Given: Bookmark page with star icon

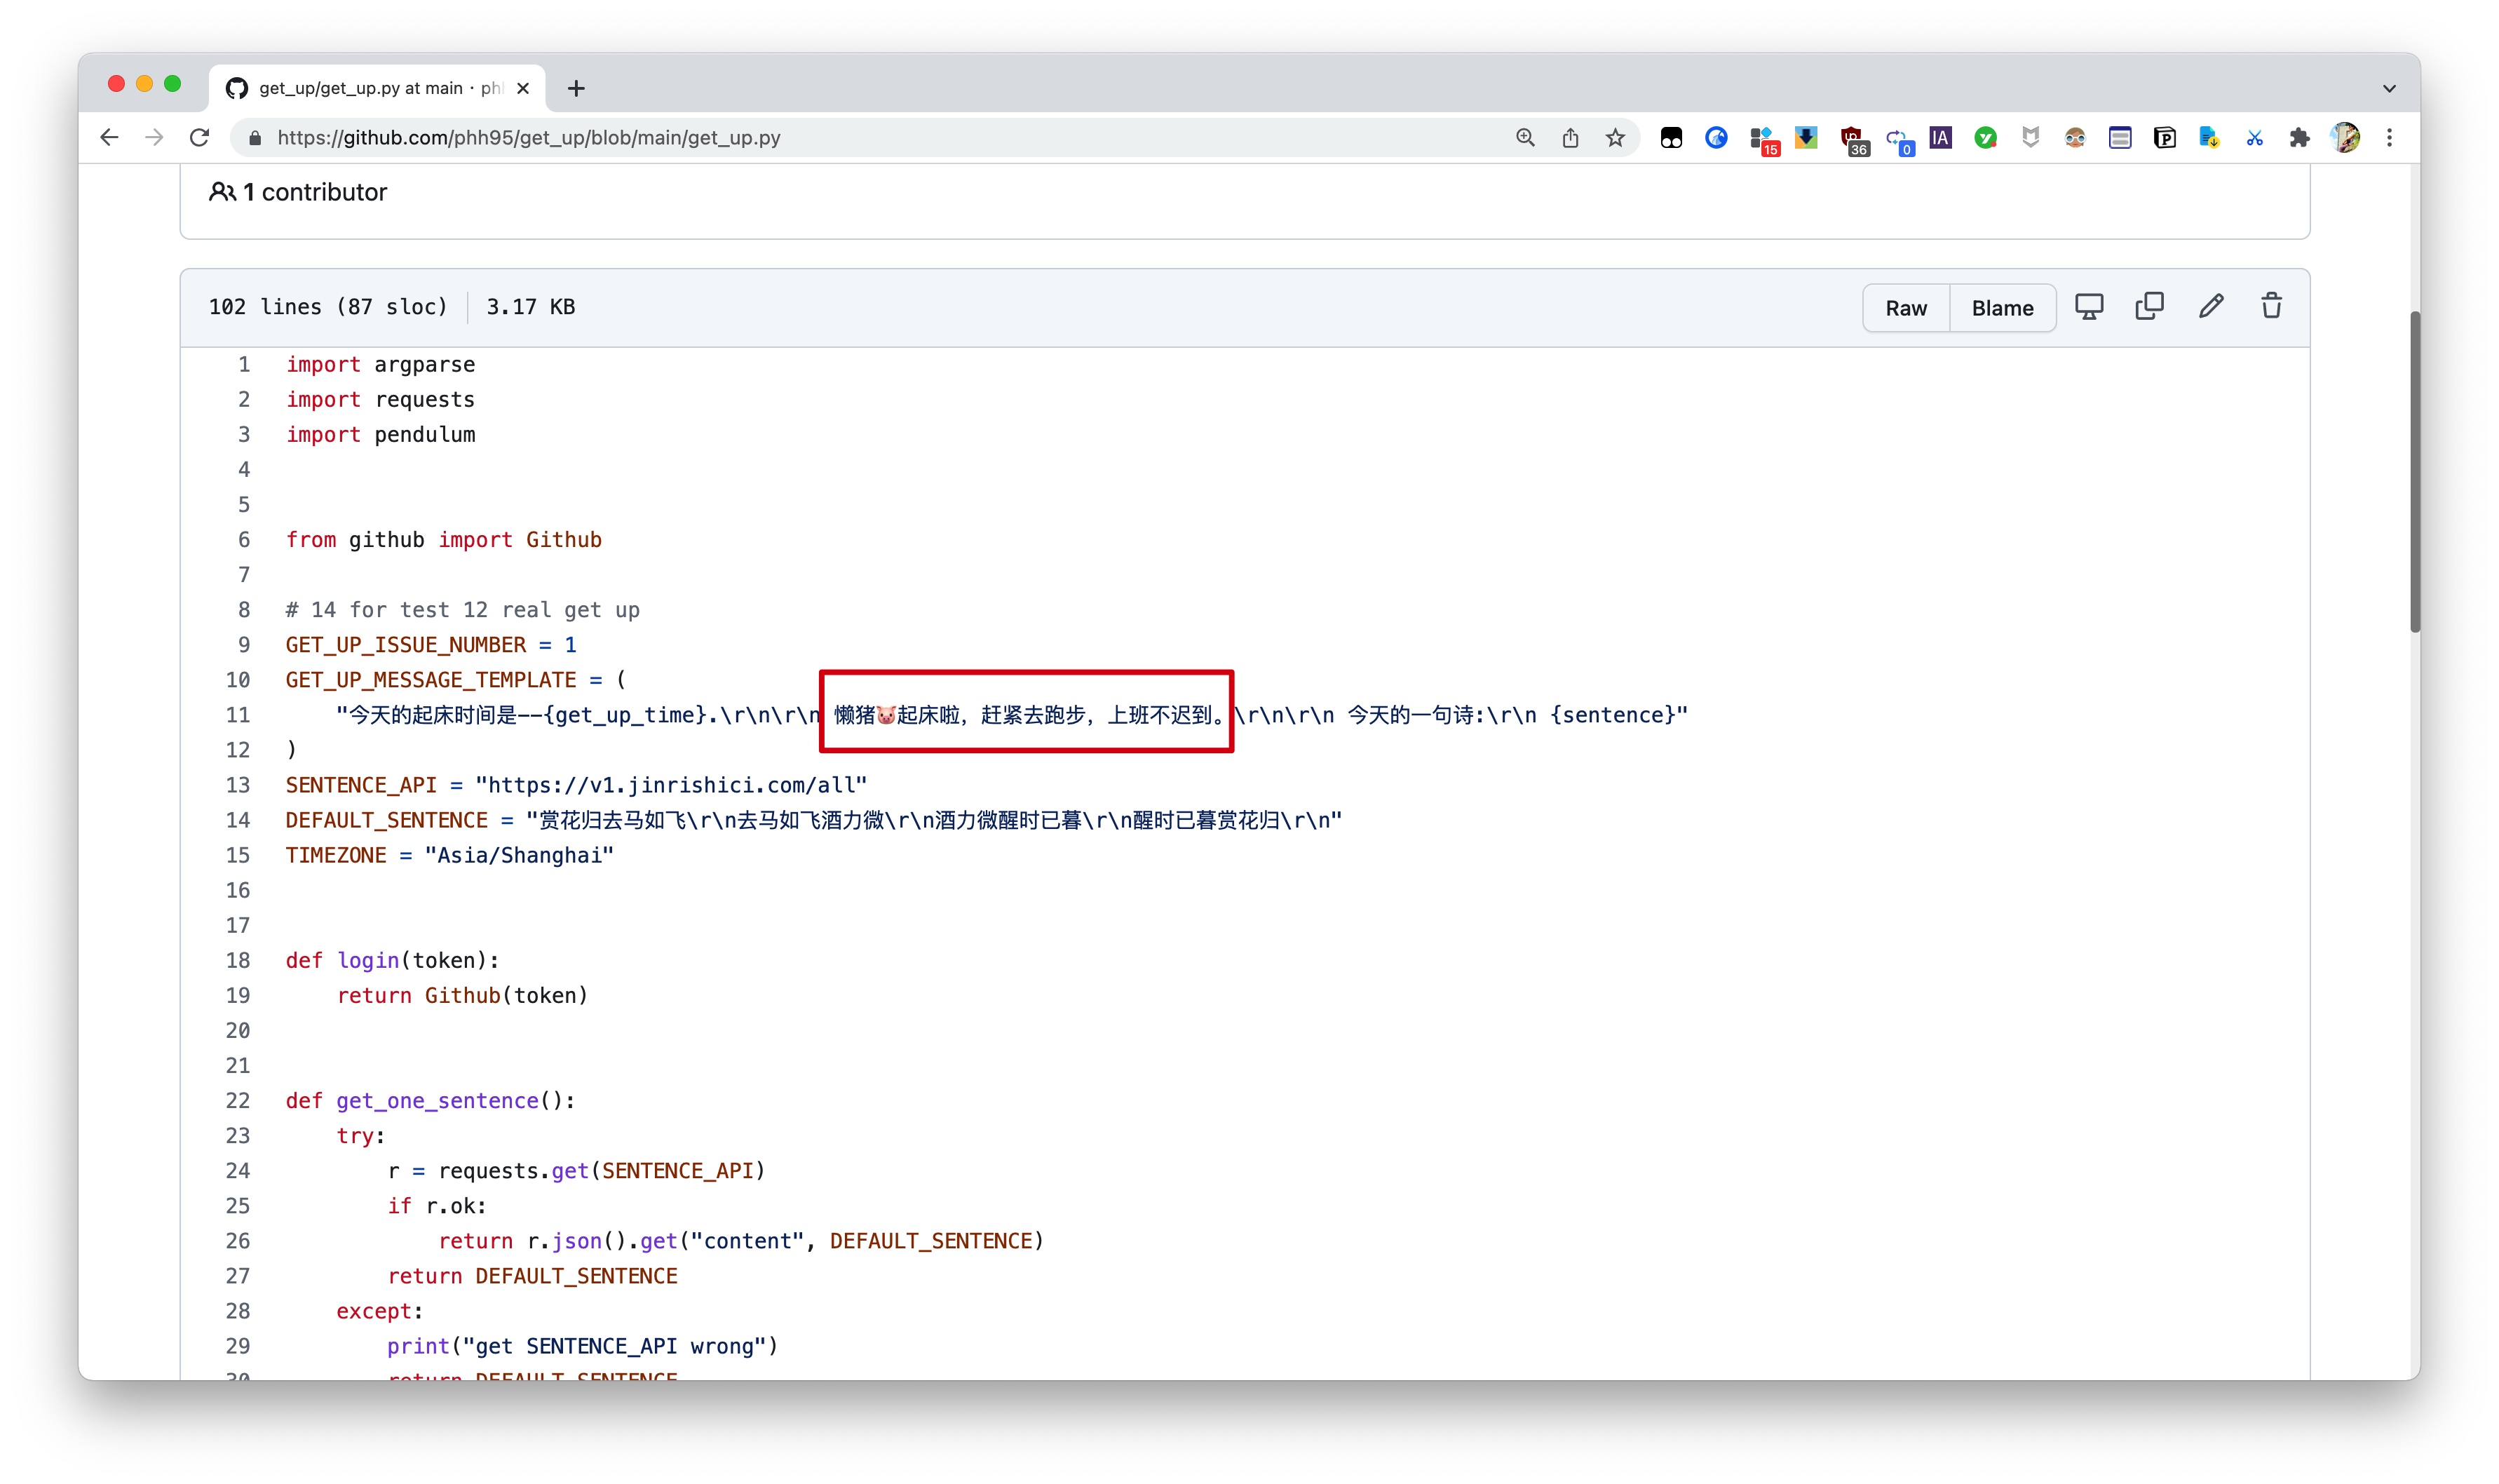Looking at the screenshot, I should click(x=1616, y=138).
